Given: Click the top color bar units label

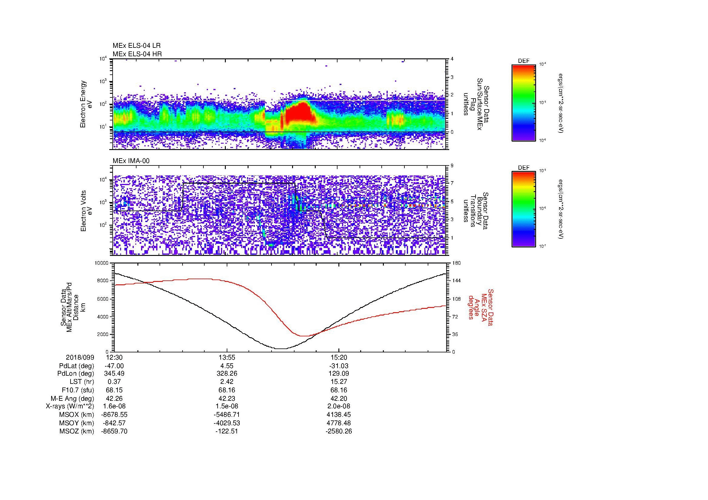Looking at the screenshot, I should click(561, 103).
